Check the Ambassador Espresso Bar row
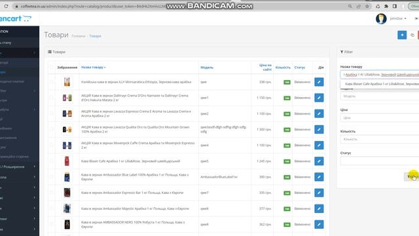The height and width of the screenshot is (236, 419). coord(52,193)
